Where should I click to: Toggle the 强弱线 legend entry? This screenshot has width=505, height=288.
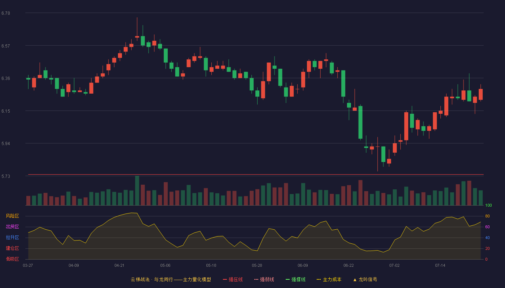pyautogui.click(x=264, y=279)
